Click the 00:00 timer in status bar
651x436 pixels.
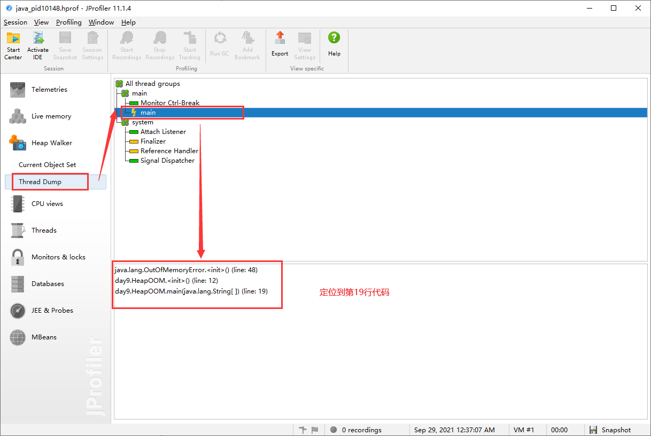tap(559, 430)
